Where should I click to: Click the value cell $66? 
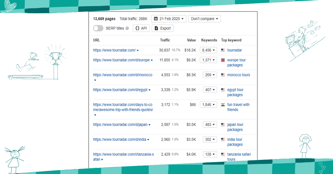click(193, 105)
